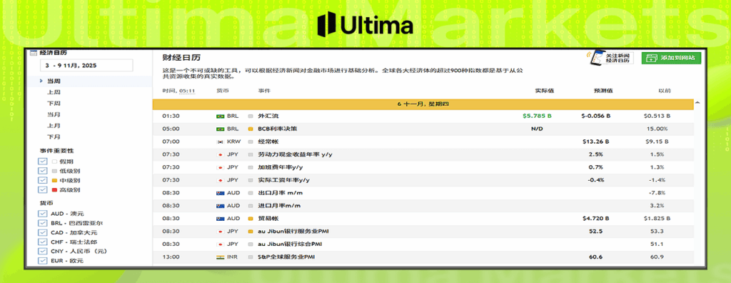Click the Japan flag in 劳动力现金收益年率 row

point(220,154)
